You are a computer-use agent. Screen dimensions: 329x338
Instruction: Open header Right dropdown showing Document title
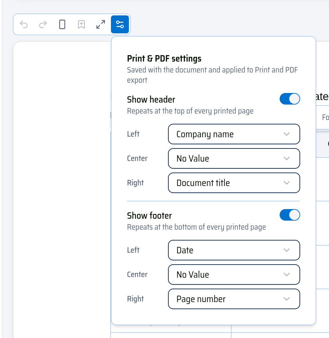(234, 183)
